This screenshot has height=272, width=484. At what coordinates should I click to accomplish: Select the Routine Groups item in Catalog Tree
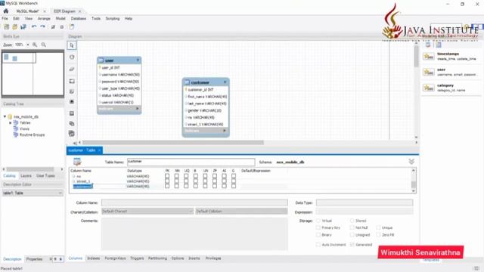(32, 134)
